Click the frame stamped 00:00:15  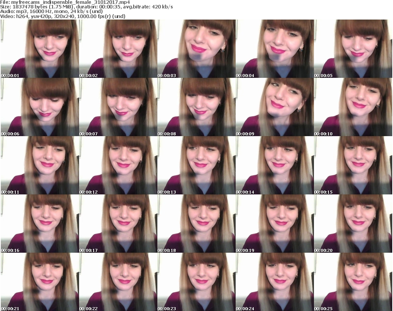click(x=353, y=165)
